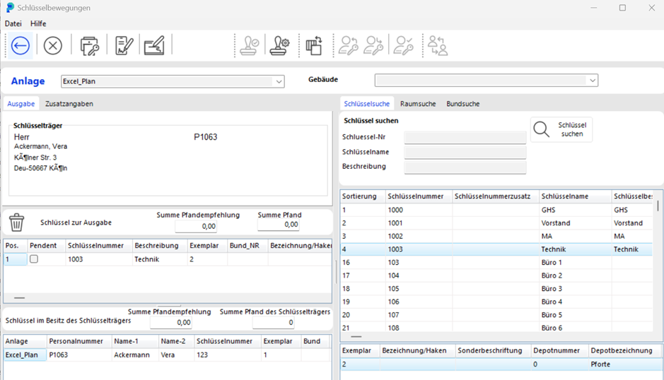Switch to the Zusatzangaben tab
Screen dimensions: 664x380
click(69, 104)
